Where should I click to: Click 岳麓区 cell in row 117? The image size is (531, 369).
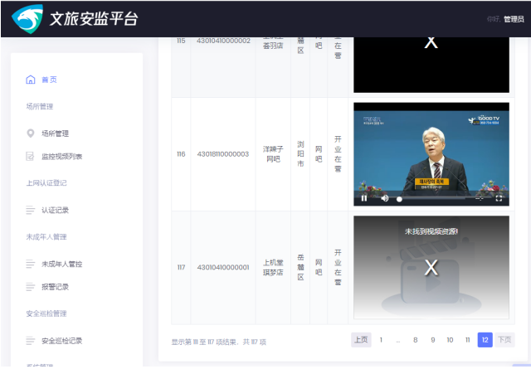tap(300, 268)
